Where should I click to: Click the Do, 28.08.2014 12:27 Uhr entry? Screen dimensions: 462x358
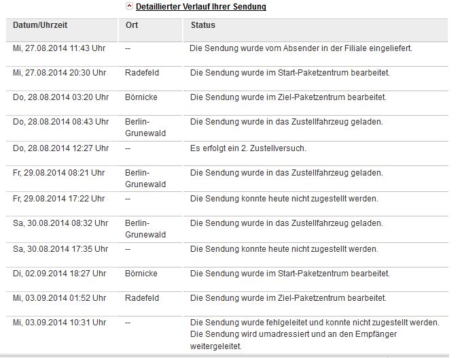60,148
